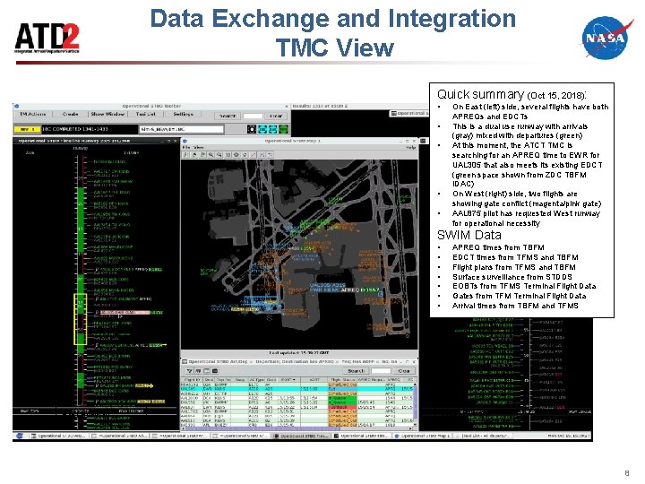Screen dimensions: 645x484
Task: Click the second cyan status icon
Action: [272, 129]
